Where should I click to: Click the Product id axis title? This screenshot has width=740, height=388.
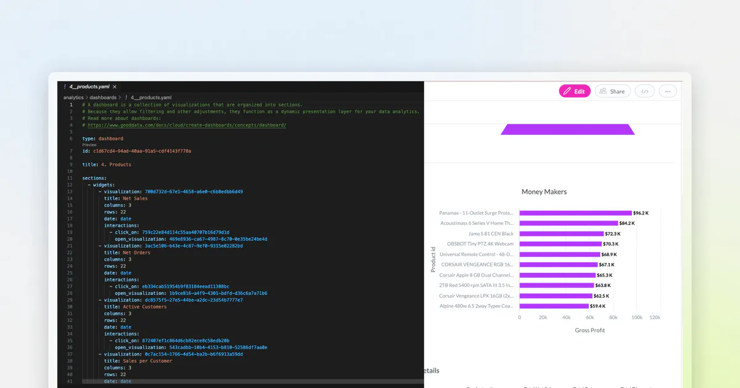(434, 259)
